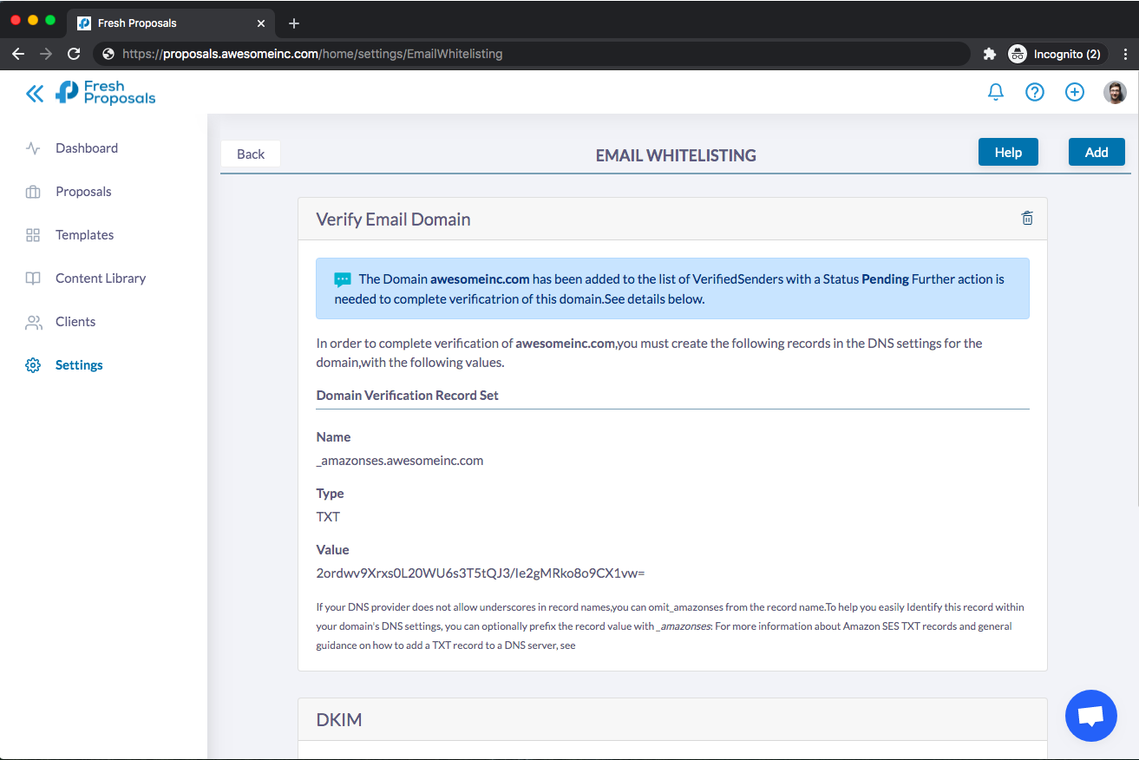Image resolution: width=1139 pixels, height=760 pixels.
Task: Click the TXT record type value
Action: pos(328,517)
